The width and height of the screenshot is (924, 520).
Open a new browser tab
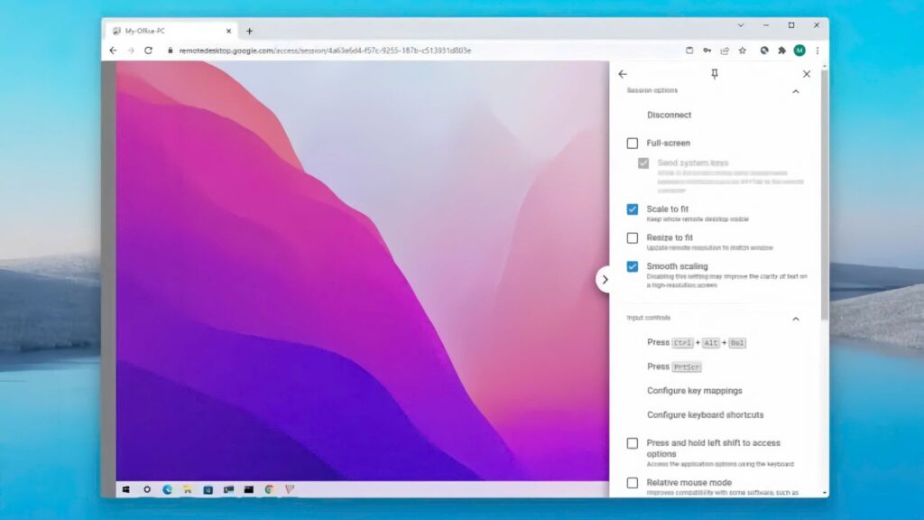(x=249, y=32)
